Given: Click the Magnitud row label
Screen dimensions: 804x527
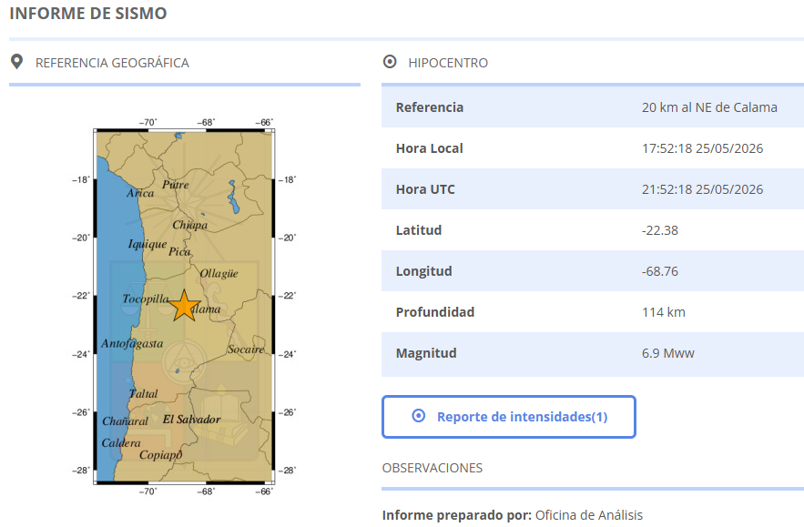Looking at the screenshot, I should 426,353.
